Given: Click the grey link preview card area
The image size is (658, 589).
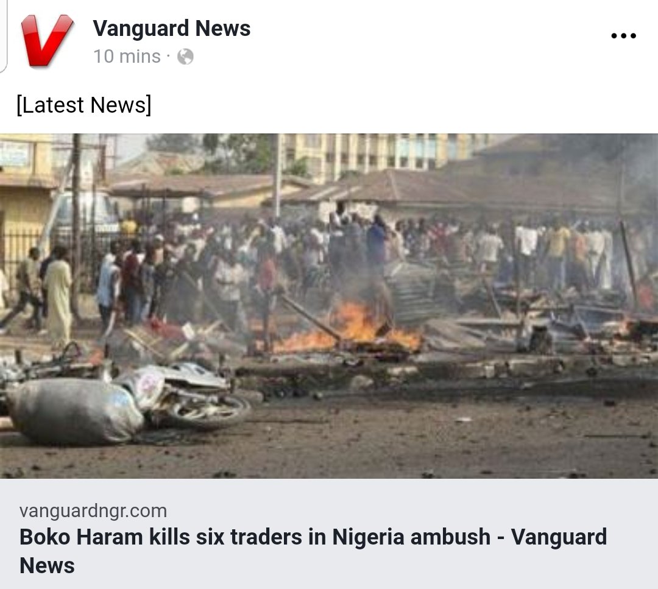Looking at the screenshot, I should [x=329, y=534].
